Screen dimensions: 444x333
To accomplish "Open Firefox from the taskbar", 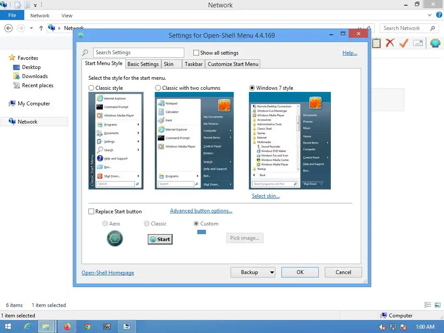I will (67, 327).
